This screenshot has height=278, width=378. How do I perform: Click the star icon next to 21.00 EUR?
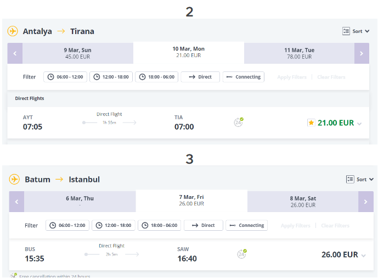tap(311, 123)
